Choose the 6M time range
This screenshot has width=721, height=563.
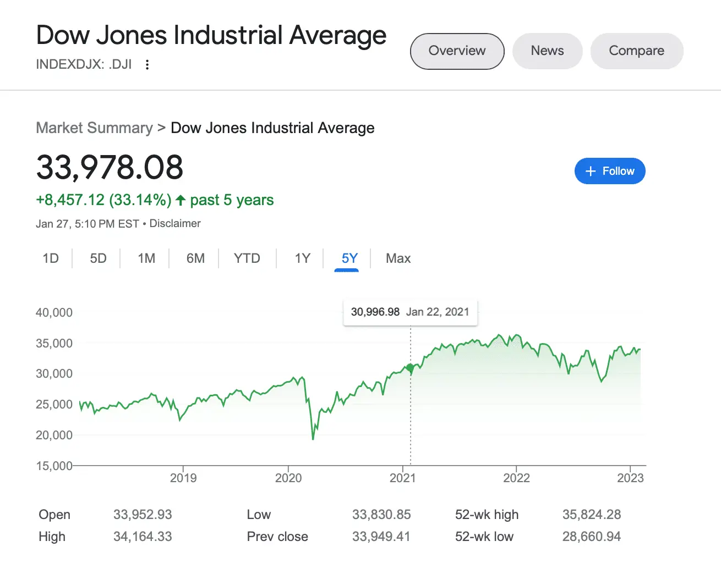(195, 258)
